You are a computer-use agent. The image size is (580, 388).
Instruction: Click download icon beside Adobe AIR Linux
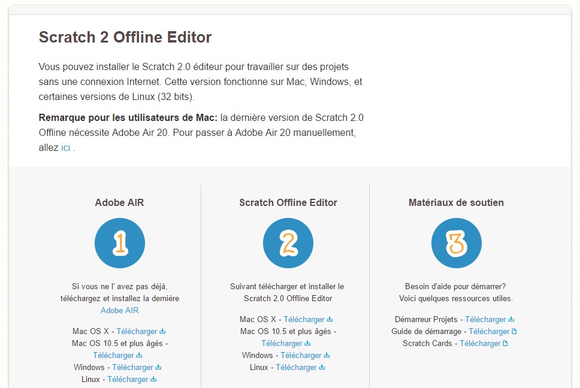pos(153,379)
